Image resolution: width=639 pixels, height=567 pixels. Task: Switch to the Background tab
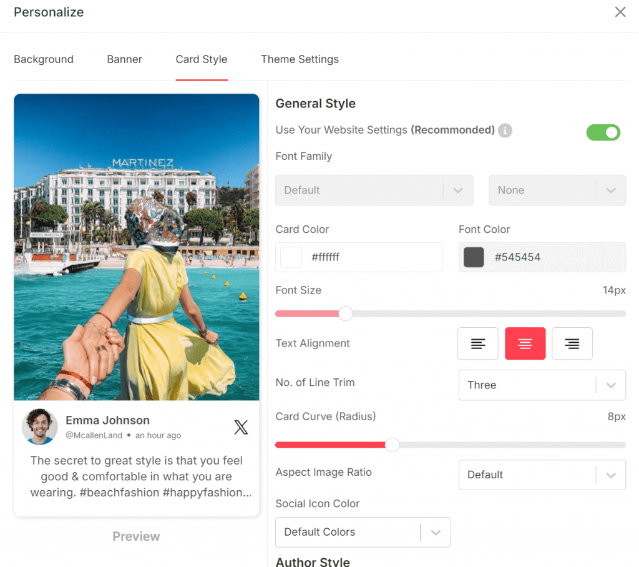click(x=44, y=59)
